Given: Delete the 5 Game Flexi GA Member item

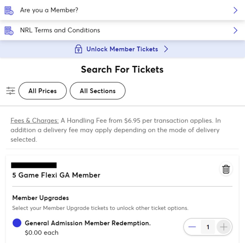Looking at the screenshot, I should pos(226,169).
